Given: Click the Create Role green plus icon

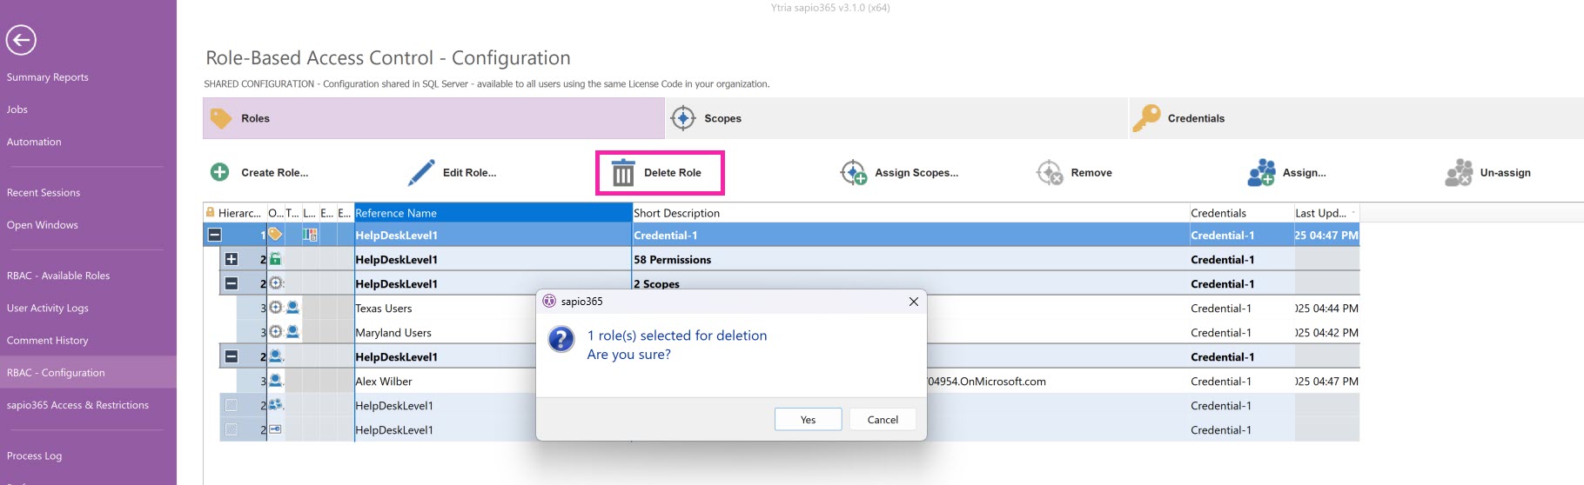Looking at the screenshot, I should [x=219, y=172].
